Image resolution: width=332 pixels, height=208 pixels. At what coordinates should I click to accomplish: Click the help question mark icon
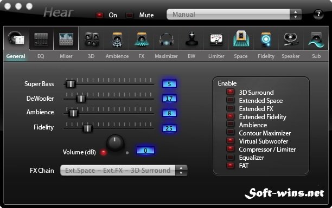pos(318,15)
